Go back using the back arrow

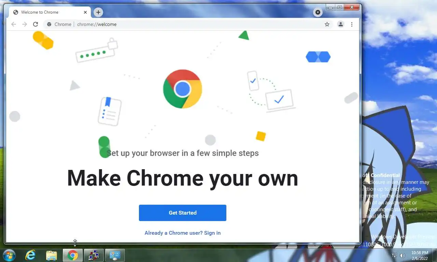tap(14, 24)
